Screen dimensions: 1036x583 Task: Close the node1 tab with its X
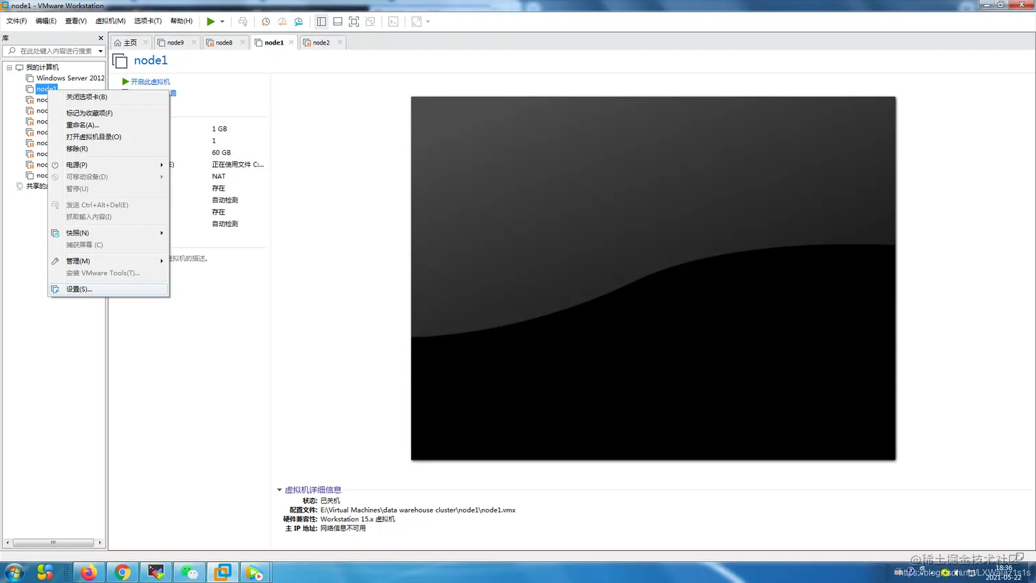click(x=291, y=42)
